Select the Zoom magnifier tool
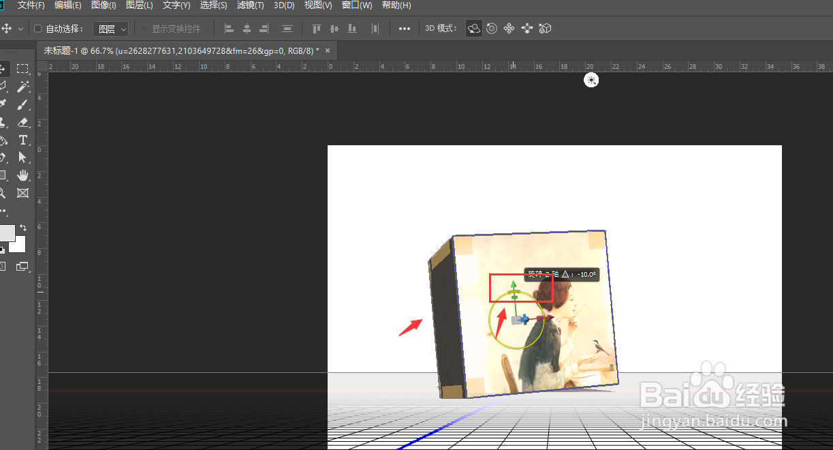This screenshot has height=450, width=833. pos(2,193)
